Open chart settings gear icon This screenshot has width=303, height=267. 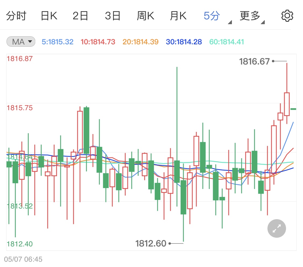pyautogui.click(x=287, y=16)
